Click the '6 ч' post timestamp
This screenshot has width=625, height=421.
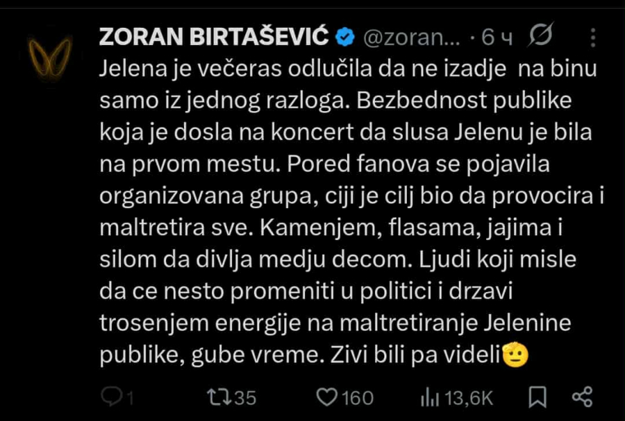point(497,37)
